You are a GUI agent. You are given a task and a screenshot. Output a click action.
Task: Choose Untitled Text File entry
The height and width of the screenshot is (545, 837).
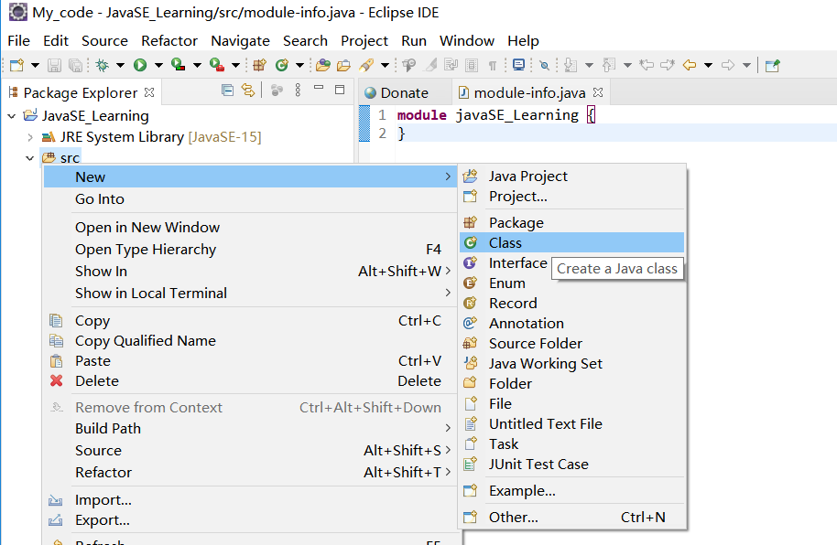[571, 424]
